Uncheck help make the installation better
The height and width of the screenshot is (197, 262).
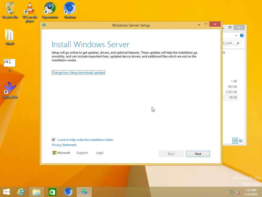[x=53, y=140]
